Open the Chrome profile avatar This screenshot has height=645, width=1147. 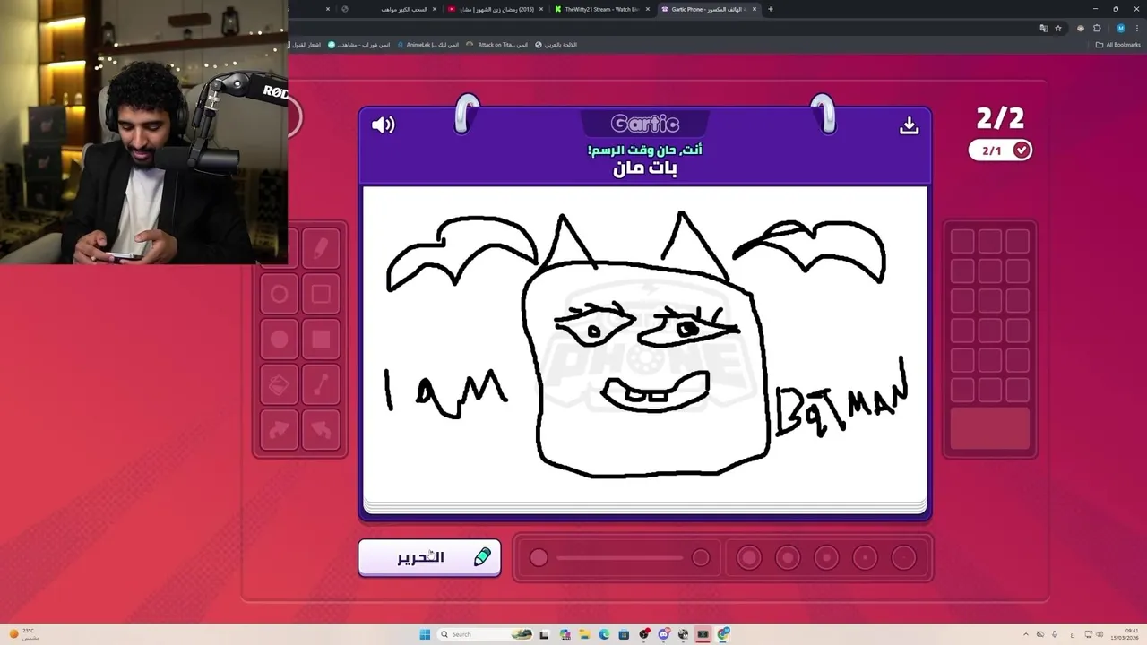pos(1120,28)
